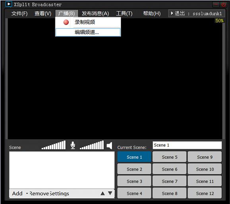This screenshot has height=204, width=230.
Task: Click the Settings button for sources
Action: [x=59, y=193]
